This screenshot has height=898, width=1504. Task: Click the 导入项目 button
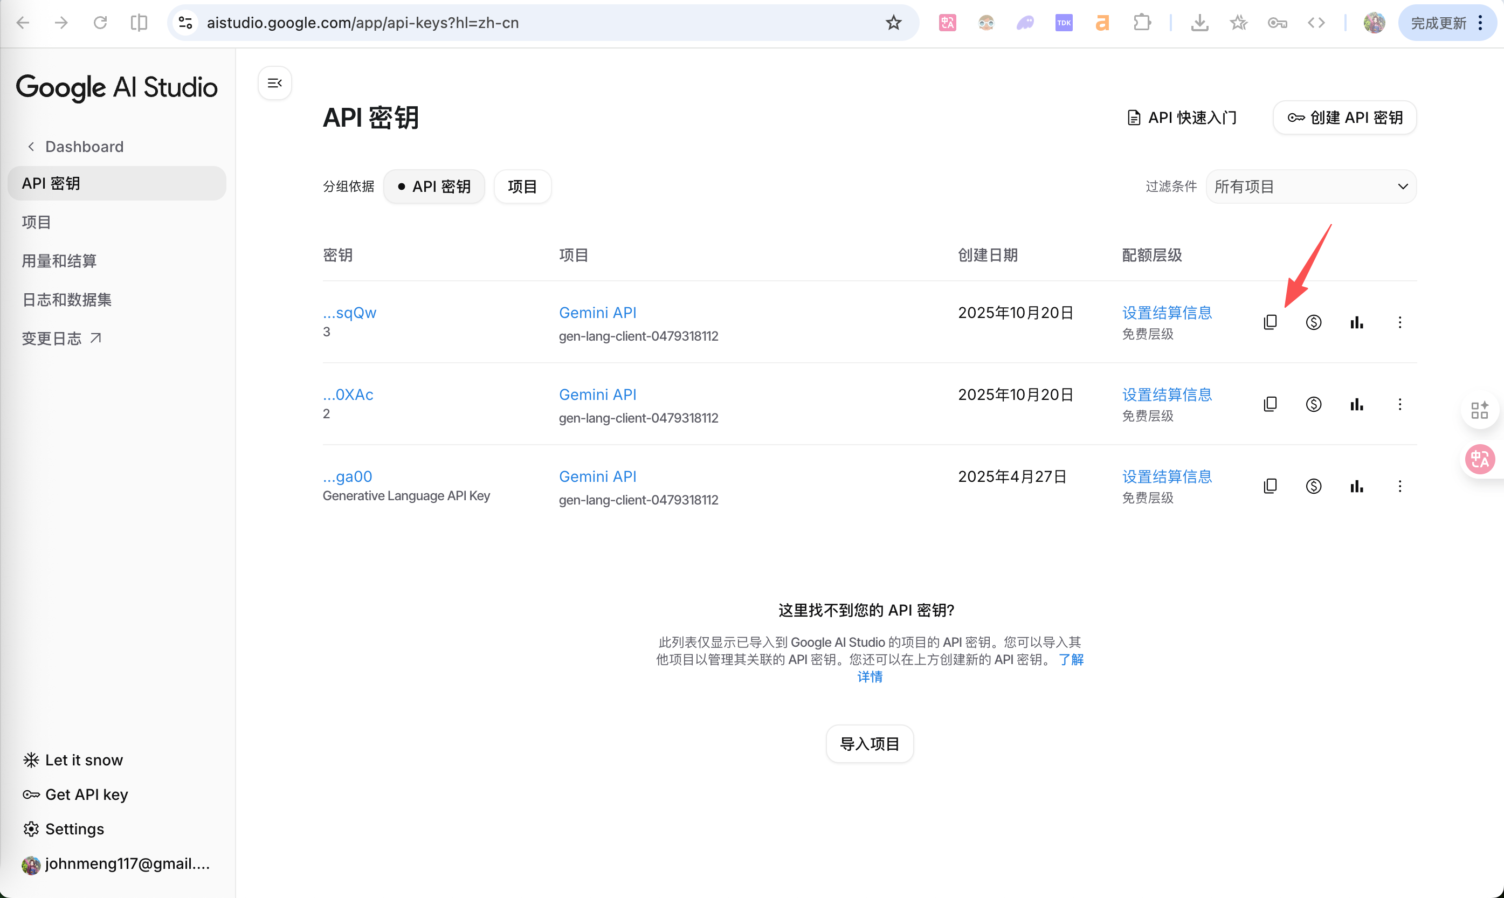pyautogui.click(x=870, y=744)
